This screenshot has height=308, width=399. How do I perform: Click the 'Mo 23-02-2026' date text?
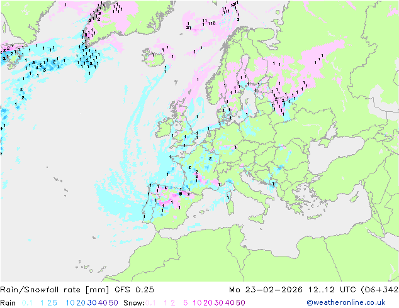click(266, 290)
